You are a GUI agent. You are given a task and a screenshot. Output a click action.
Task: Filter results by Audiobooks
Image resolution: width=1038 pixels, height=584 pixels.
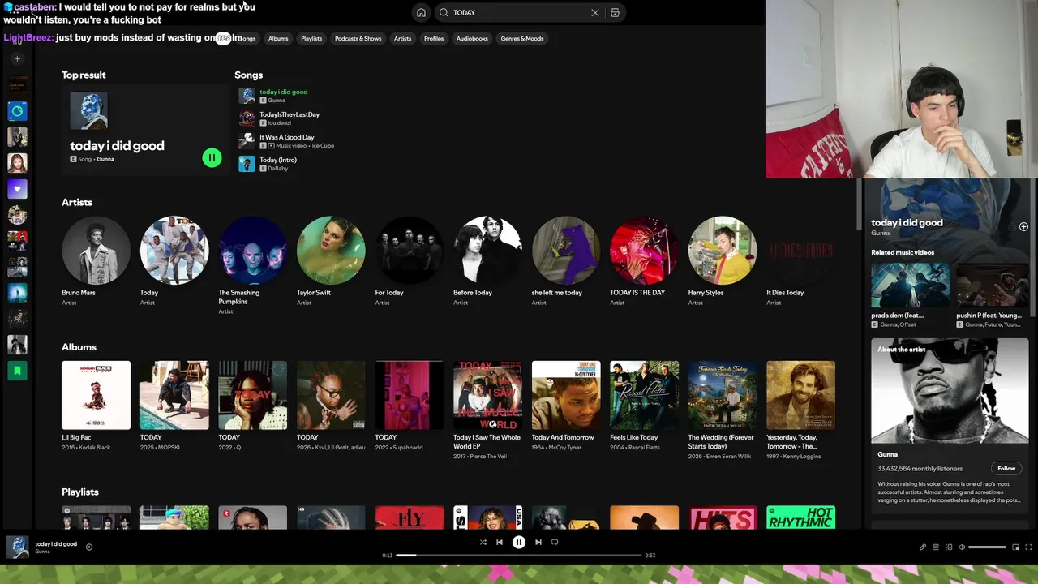472,38
